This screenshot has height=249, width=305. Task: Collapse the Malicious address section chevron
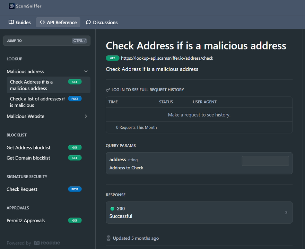tap(86, 71)
